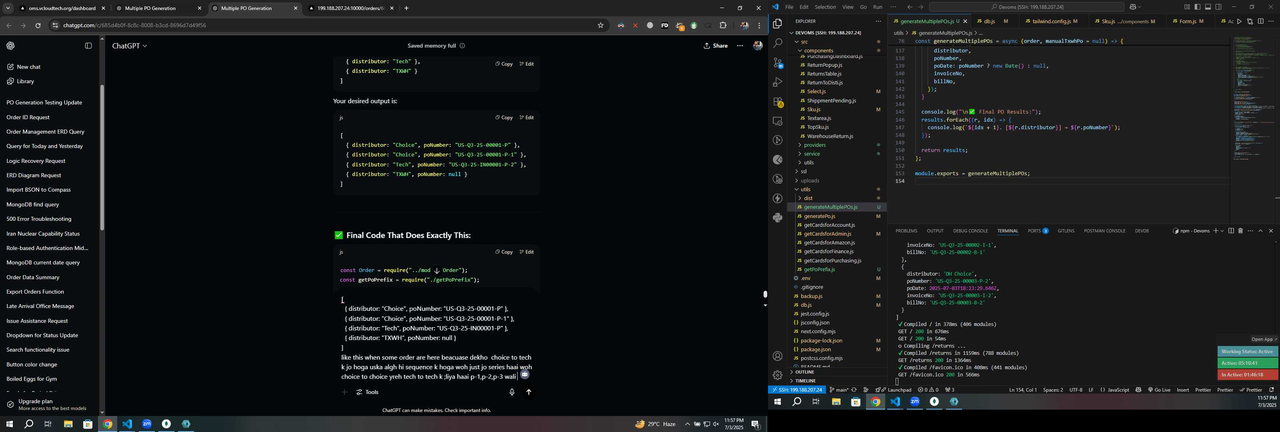Maximize the terminal panel with the caret icon
Screen dimensions: 1280x432
(1261, 231)
